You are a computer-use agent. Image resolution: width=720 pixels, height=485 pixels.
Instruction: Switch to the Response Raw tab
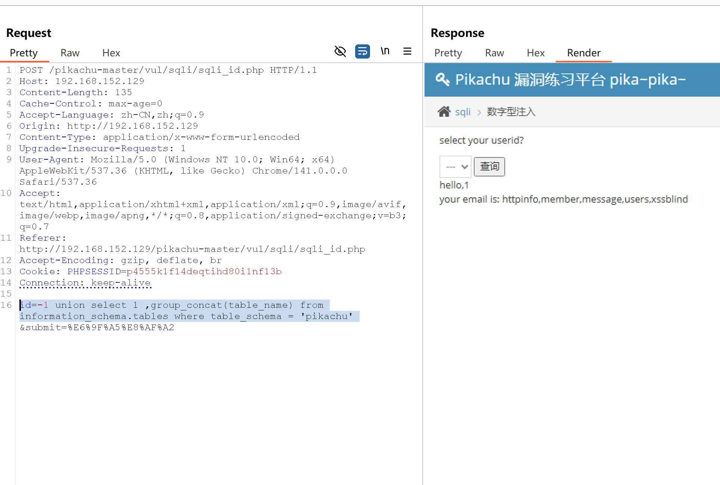494,53
